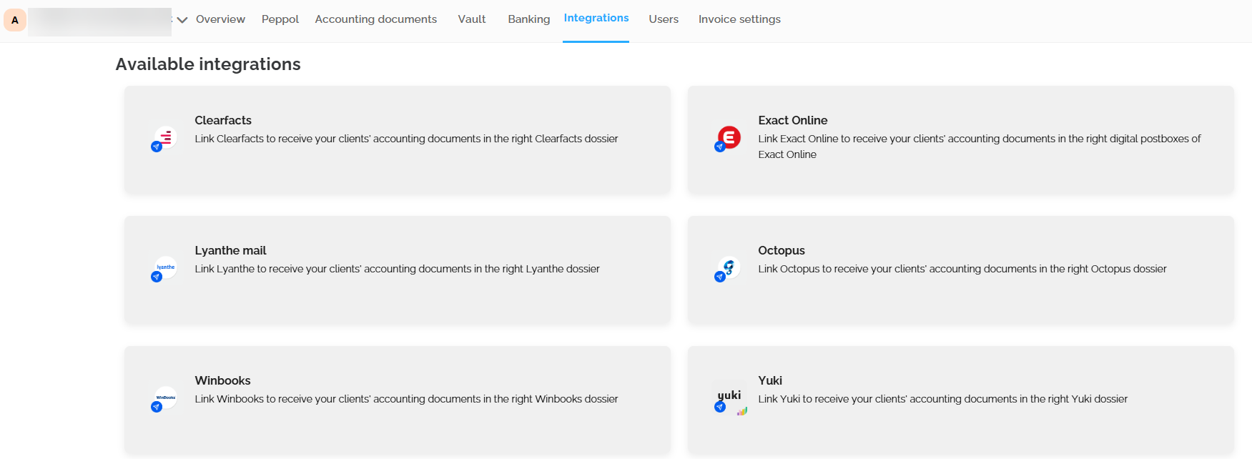The height and width of the screenshot is (459, 1252).
Task: Select the Octopus integration description text
Action: [x=962, y=269]
